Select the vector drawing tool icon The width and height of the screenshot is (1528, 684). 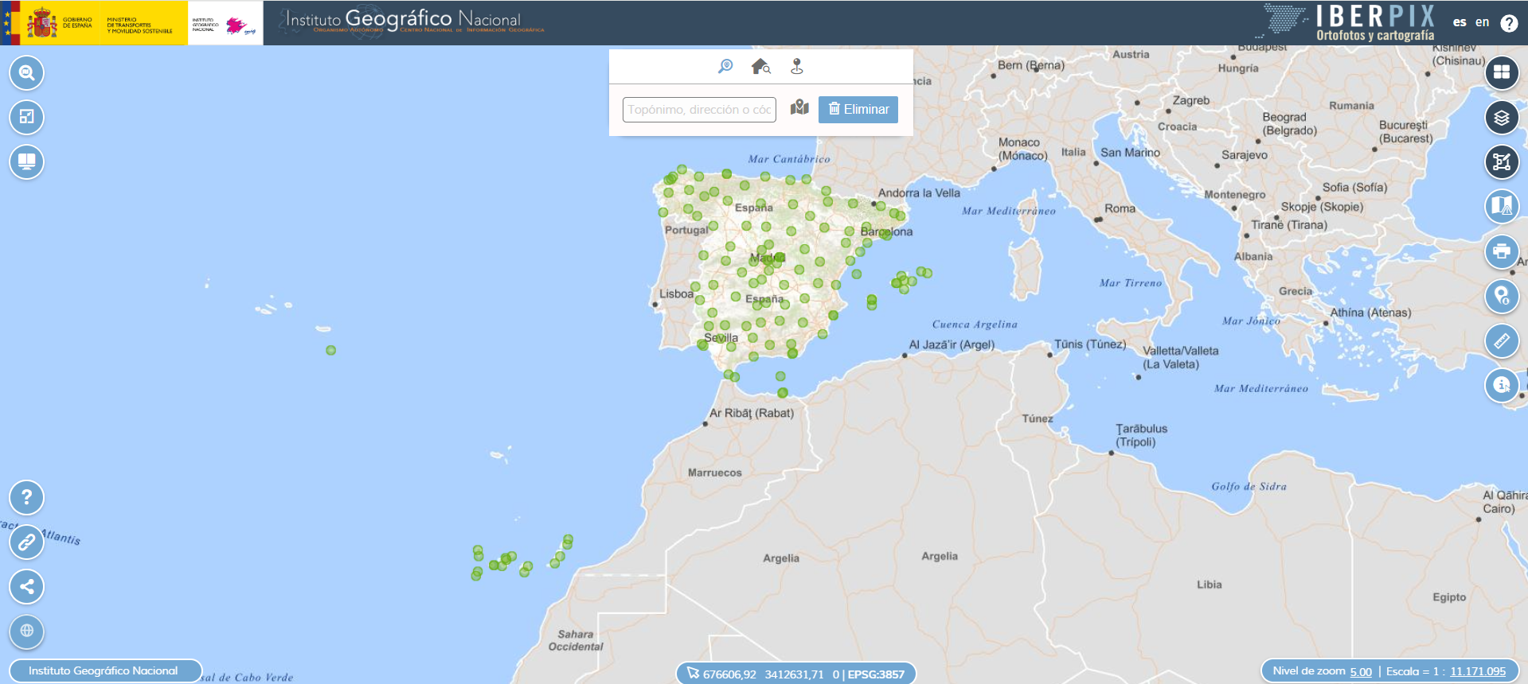coord(1501,162)
